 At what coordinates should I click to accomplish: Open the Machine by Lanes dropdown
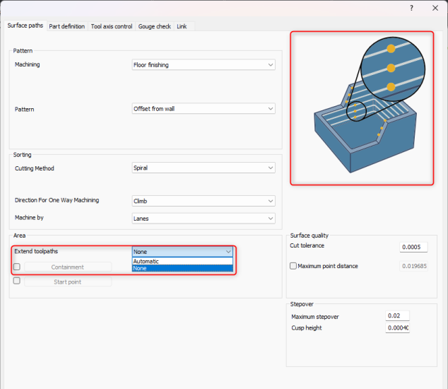tap(204, 219)
